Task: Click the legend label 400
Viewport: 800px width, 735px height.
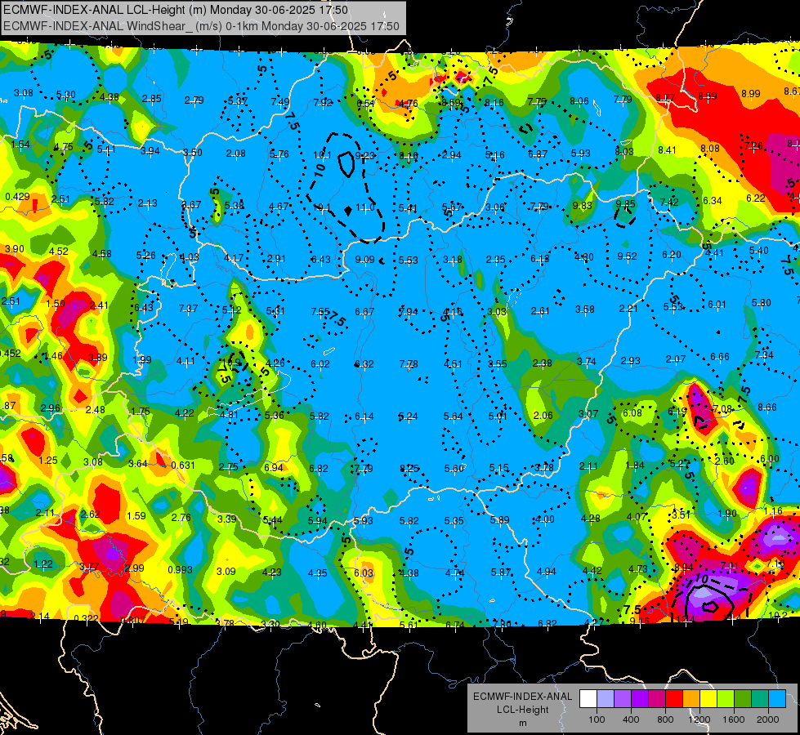Action: 631,719
